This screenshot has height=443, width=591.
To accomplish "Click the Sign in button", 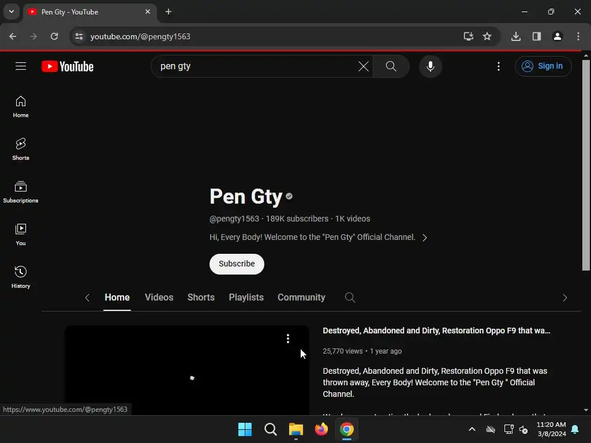I will [x=543, y=66].
